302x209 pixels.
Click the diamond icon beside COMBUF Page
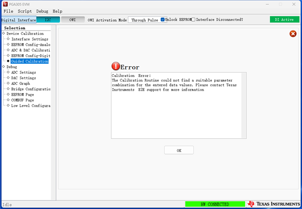pyautogui.click(x=8, y=100)
